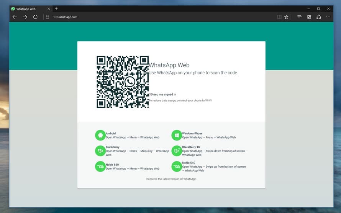Close the browser window
Image resolution: width=341 pixels, height=213 pixels.
[x=328, y=9]
